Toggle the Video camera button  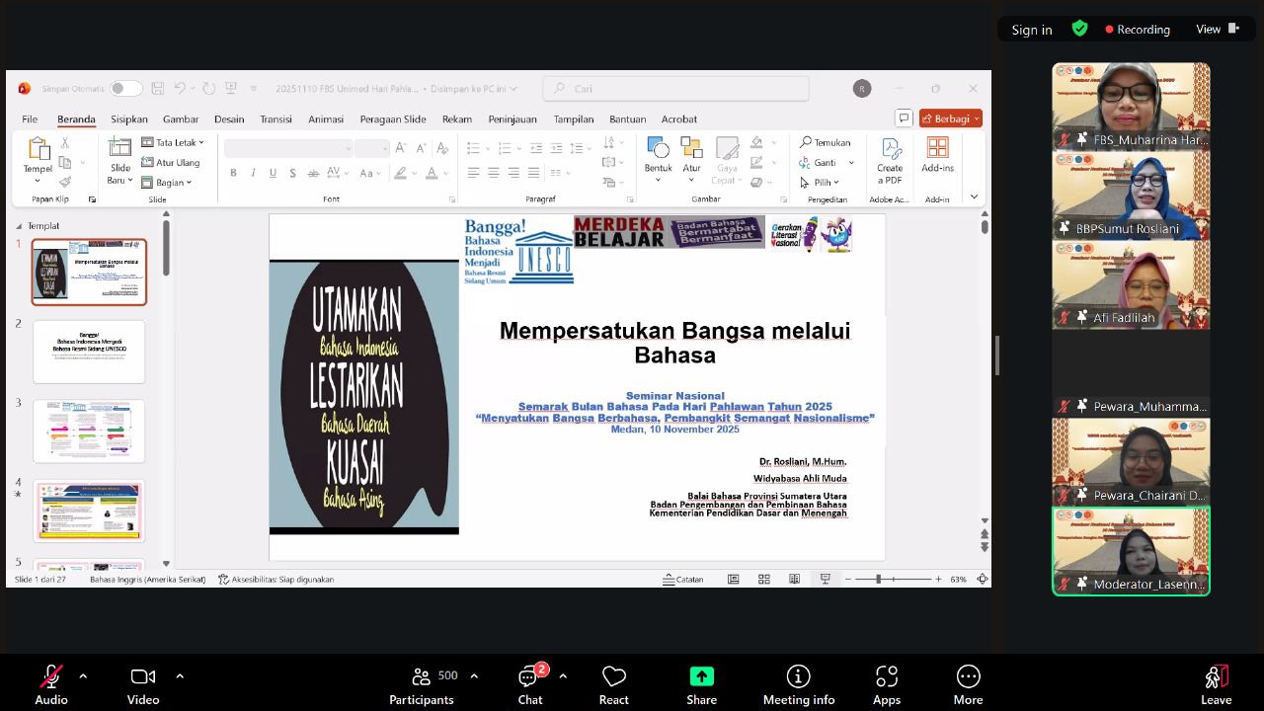point(142,676)
